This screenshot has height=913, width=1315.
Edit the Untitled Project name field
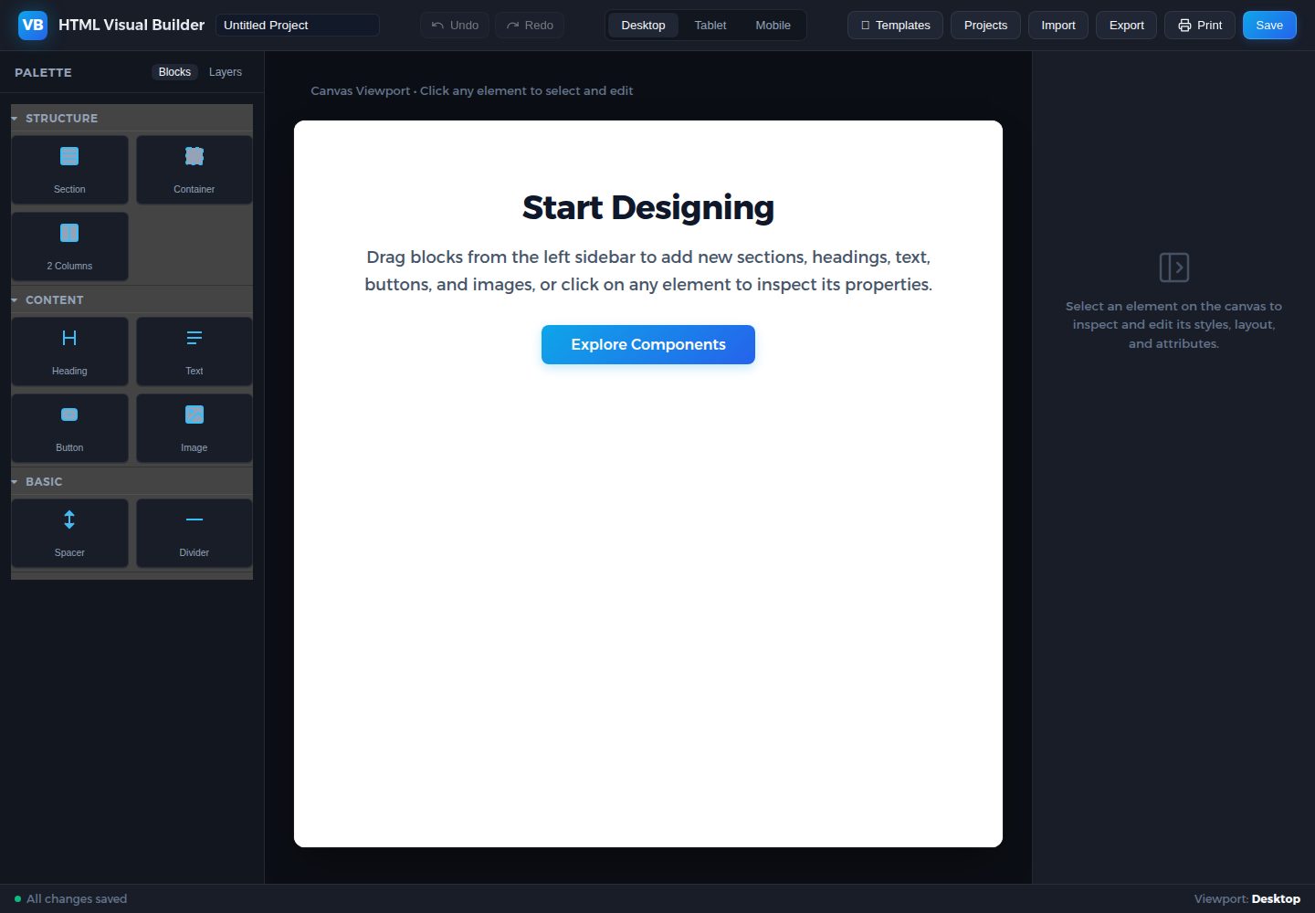[x=298, y=26]
